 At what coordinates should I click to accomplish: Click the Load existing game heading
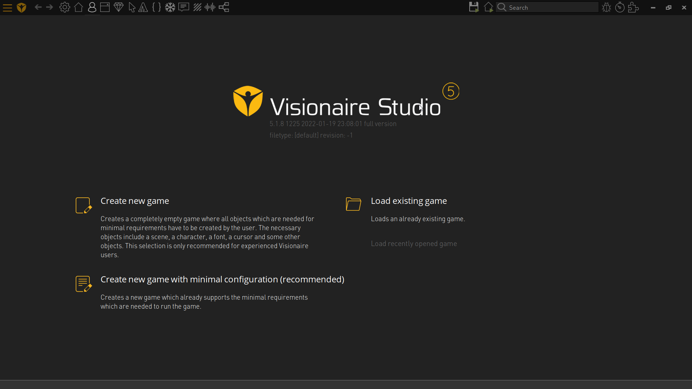click(x=409, y=201)
